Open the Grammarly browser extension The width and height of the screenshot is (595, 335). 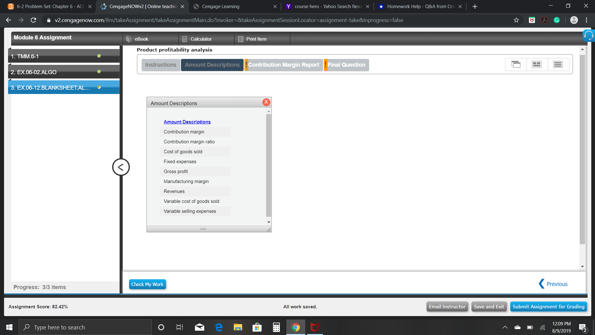[557, 20]
